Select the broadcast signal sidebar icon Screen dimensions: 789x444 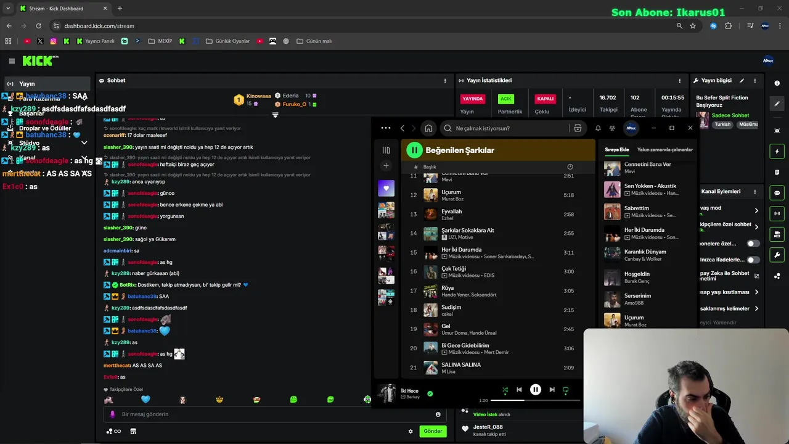(777, 213)
